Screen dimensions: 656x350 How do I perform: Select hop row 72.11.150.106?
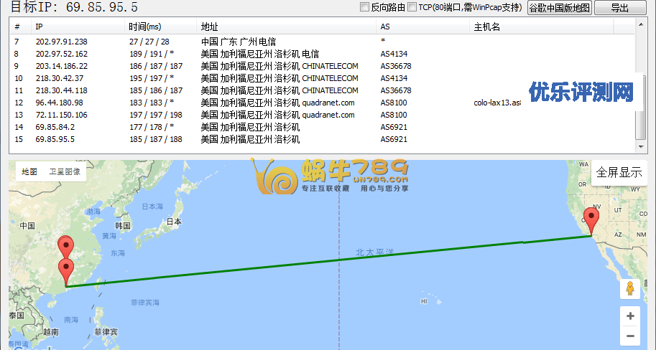(322, 115)
